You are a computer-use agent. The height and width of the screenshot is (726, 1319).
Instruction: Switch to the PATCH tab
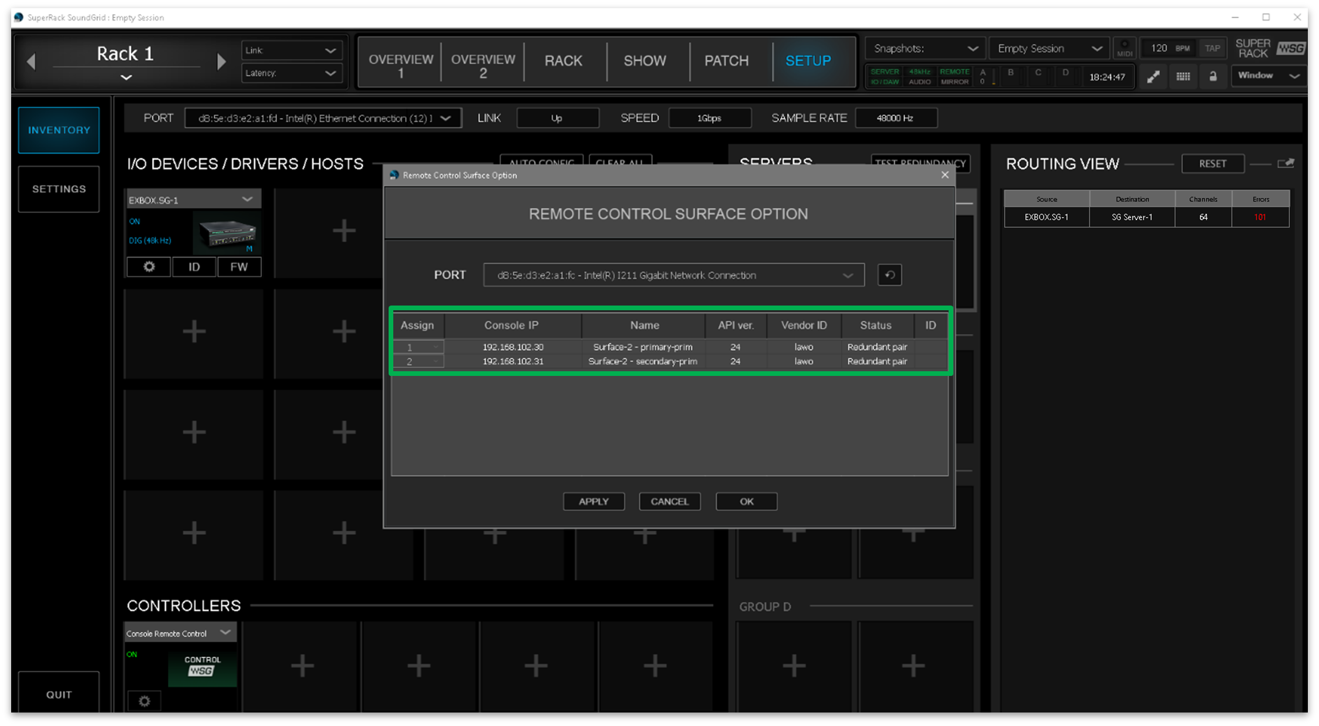[726, 61]
